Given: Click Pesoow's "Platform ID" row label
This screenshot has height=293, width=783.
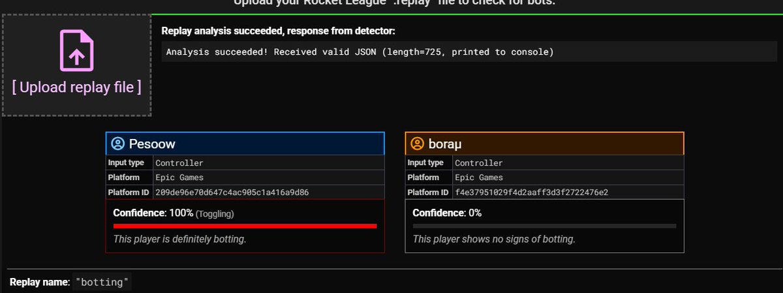Looking at the screenshot, I should click(x=129, y=193).
